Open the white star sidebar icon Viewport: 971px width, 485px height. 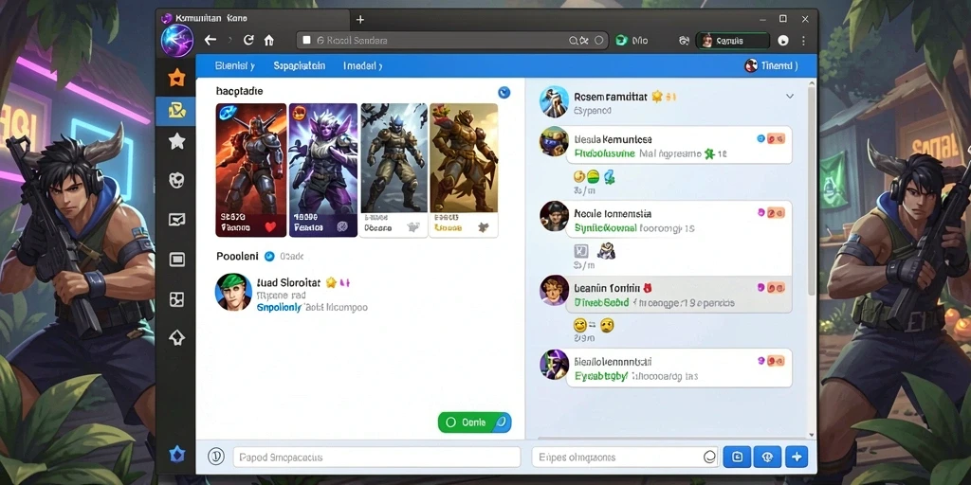click(x=177, y=142)
